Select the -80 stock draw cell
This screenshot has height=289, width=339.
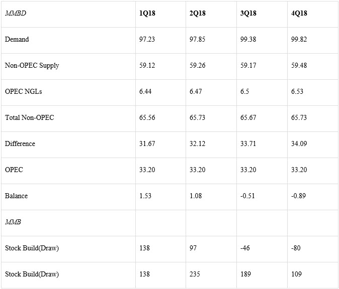[x=296, y=248]
